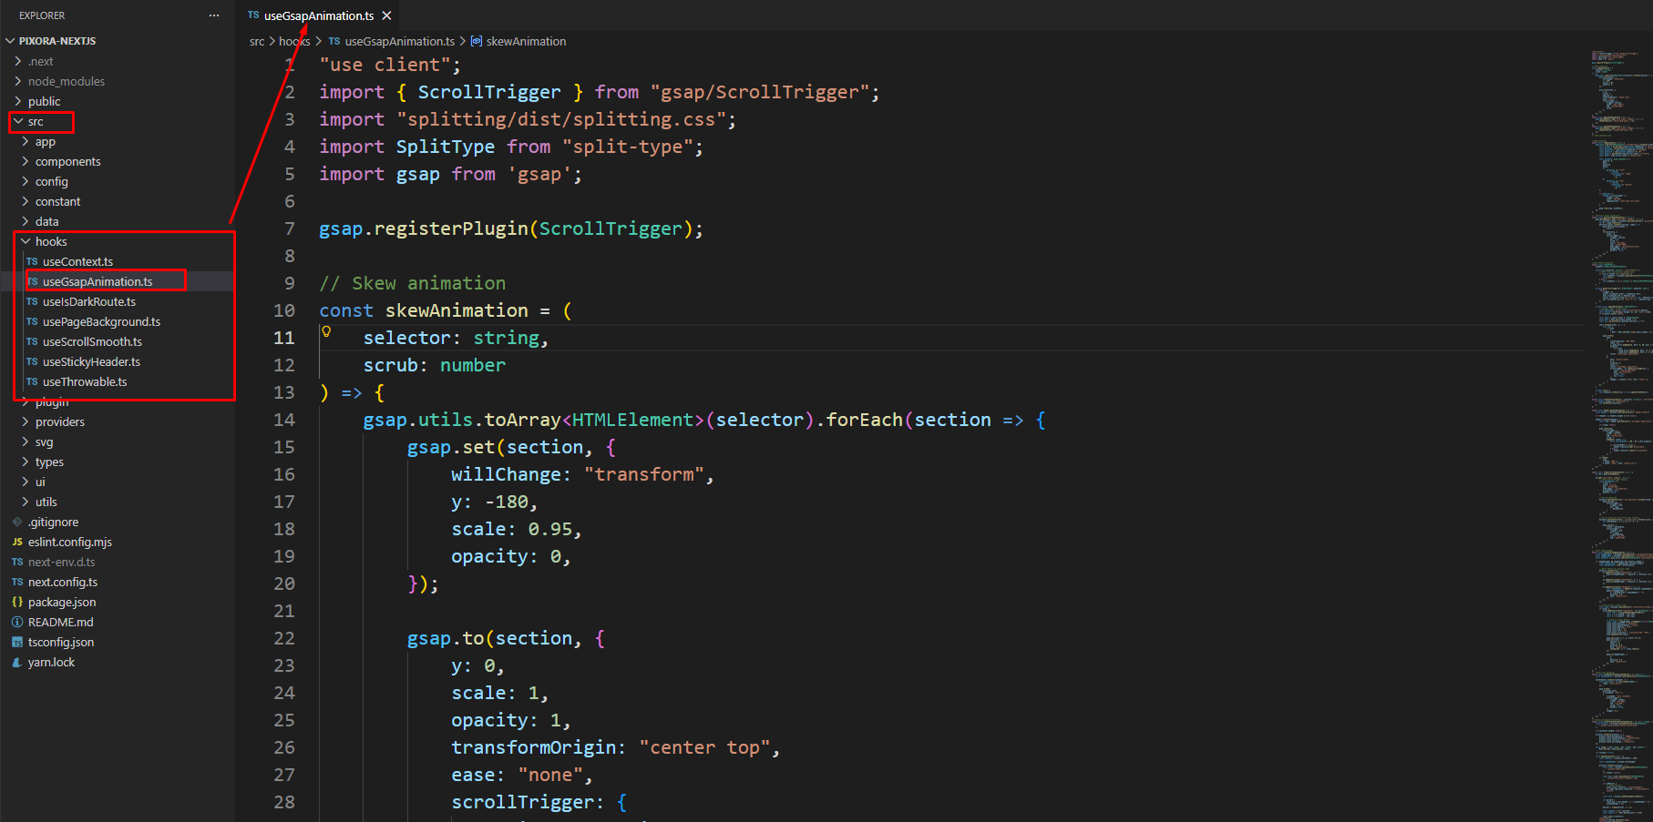Click the 'willChange' property in code
The width and height of the screenshot is (1653, 822).
coord(506,474)
